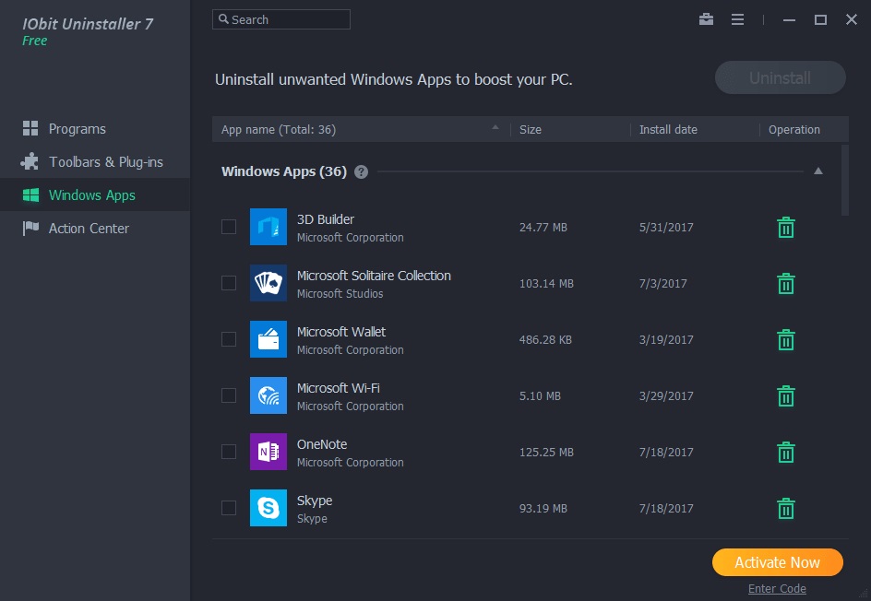Click the 125.25 MB size value
The width and height of the screenshot is (871, 601).
pyautogui.click(x=546, y=453)
